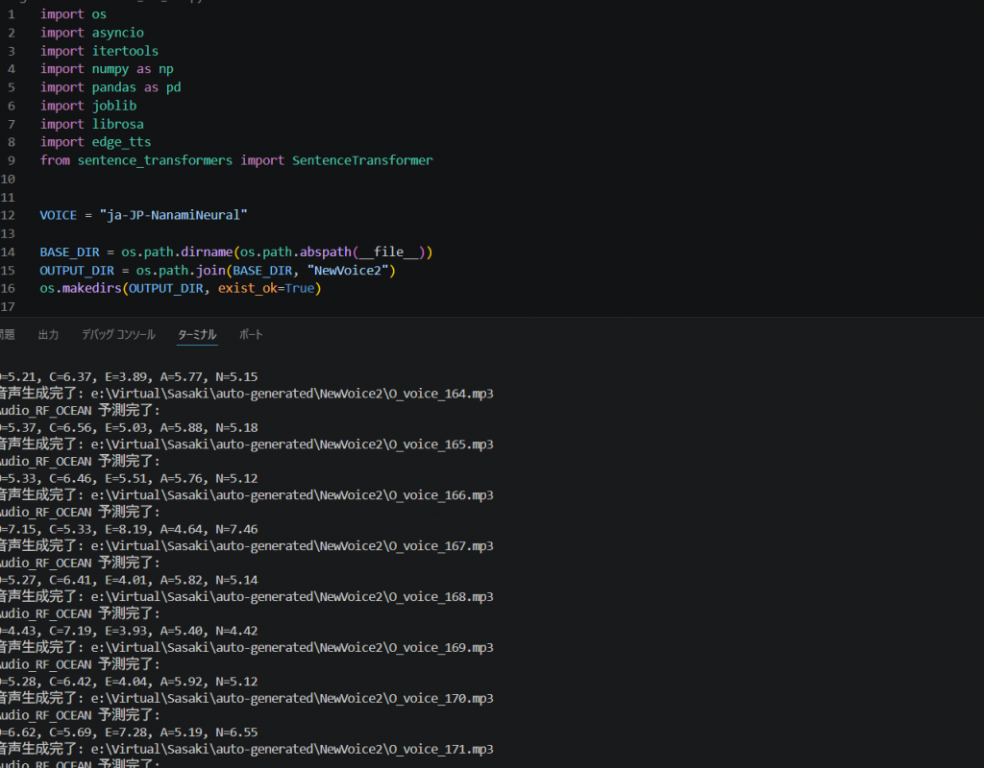The height and width of the screenshot is (768, 984).
Task: Click terminal line with C=7.19, E=3.93
Action: [x=129, y=631]
